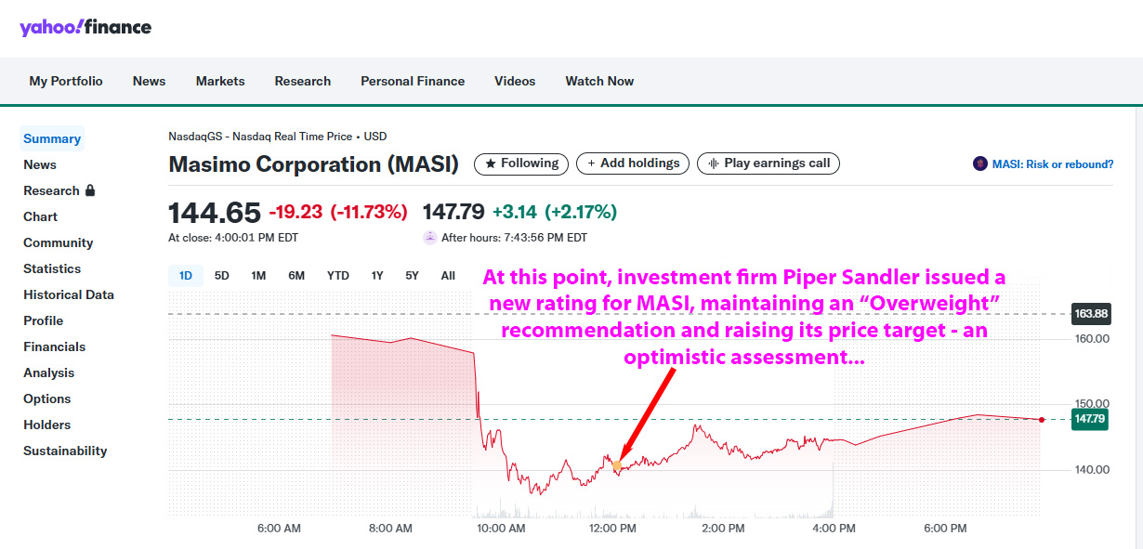Play the earnings call audio
This screenshot has width=1143, height=549.
click(769, 163)
